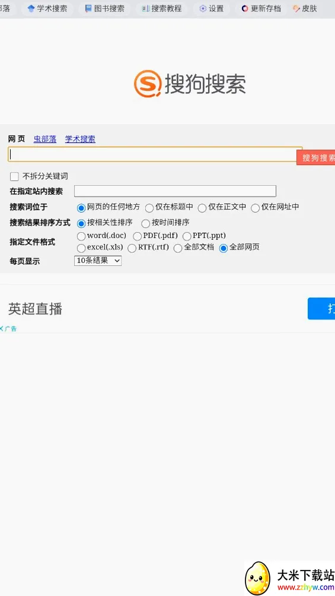Follow the 虫部落 link above search box
The height and width of the screenshot is (596, 335).
point(45,139)
